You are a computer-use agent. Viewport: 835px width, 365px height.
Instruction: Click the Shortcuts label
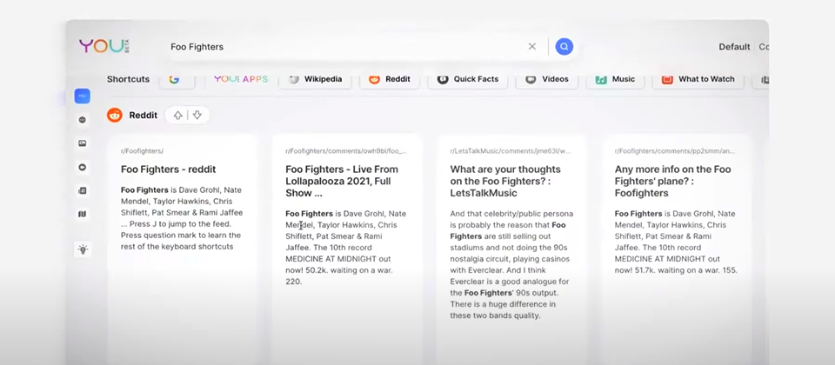tap(129, 79)
